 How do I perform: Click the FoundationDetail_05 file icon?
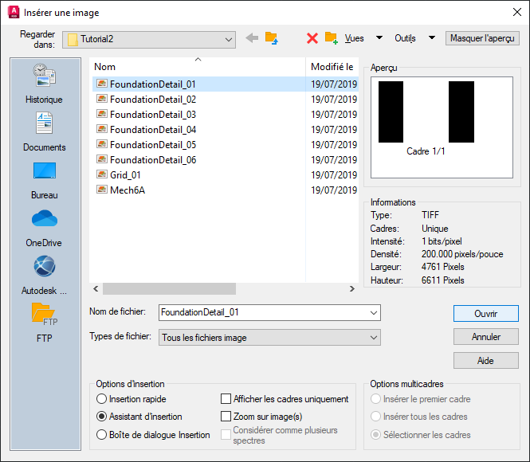tap(102, 144)
